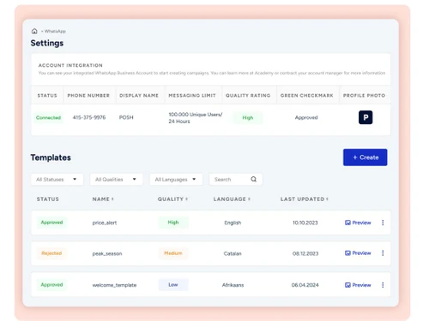
Task: Click the 100.000 Unique Users messaging limit
Action: (196, 118)
